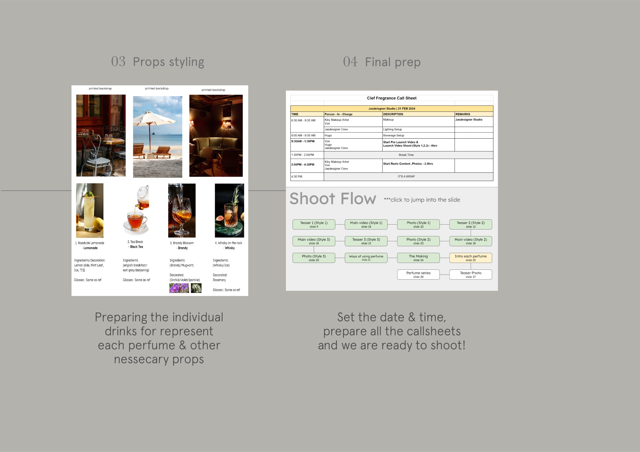640x452 pixels.
Task: Click Teaser Photo slide 27 box
Action: tap(470, 275)
